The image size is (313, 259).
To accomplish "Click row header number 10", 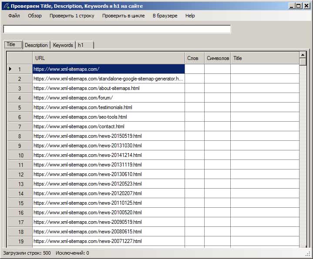I will [x=20, y=155].
